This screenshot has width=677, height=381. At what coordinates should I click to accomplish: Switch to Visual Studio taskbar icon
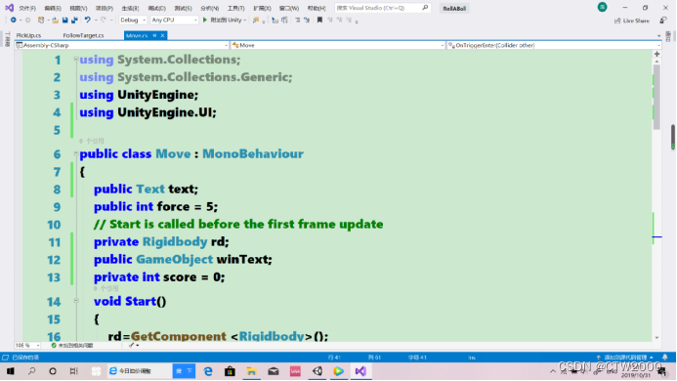coord(360,371)
